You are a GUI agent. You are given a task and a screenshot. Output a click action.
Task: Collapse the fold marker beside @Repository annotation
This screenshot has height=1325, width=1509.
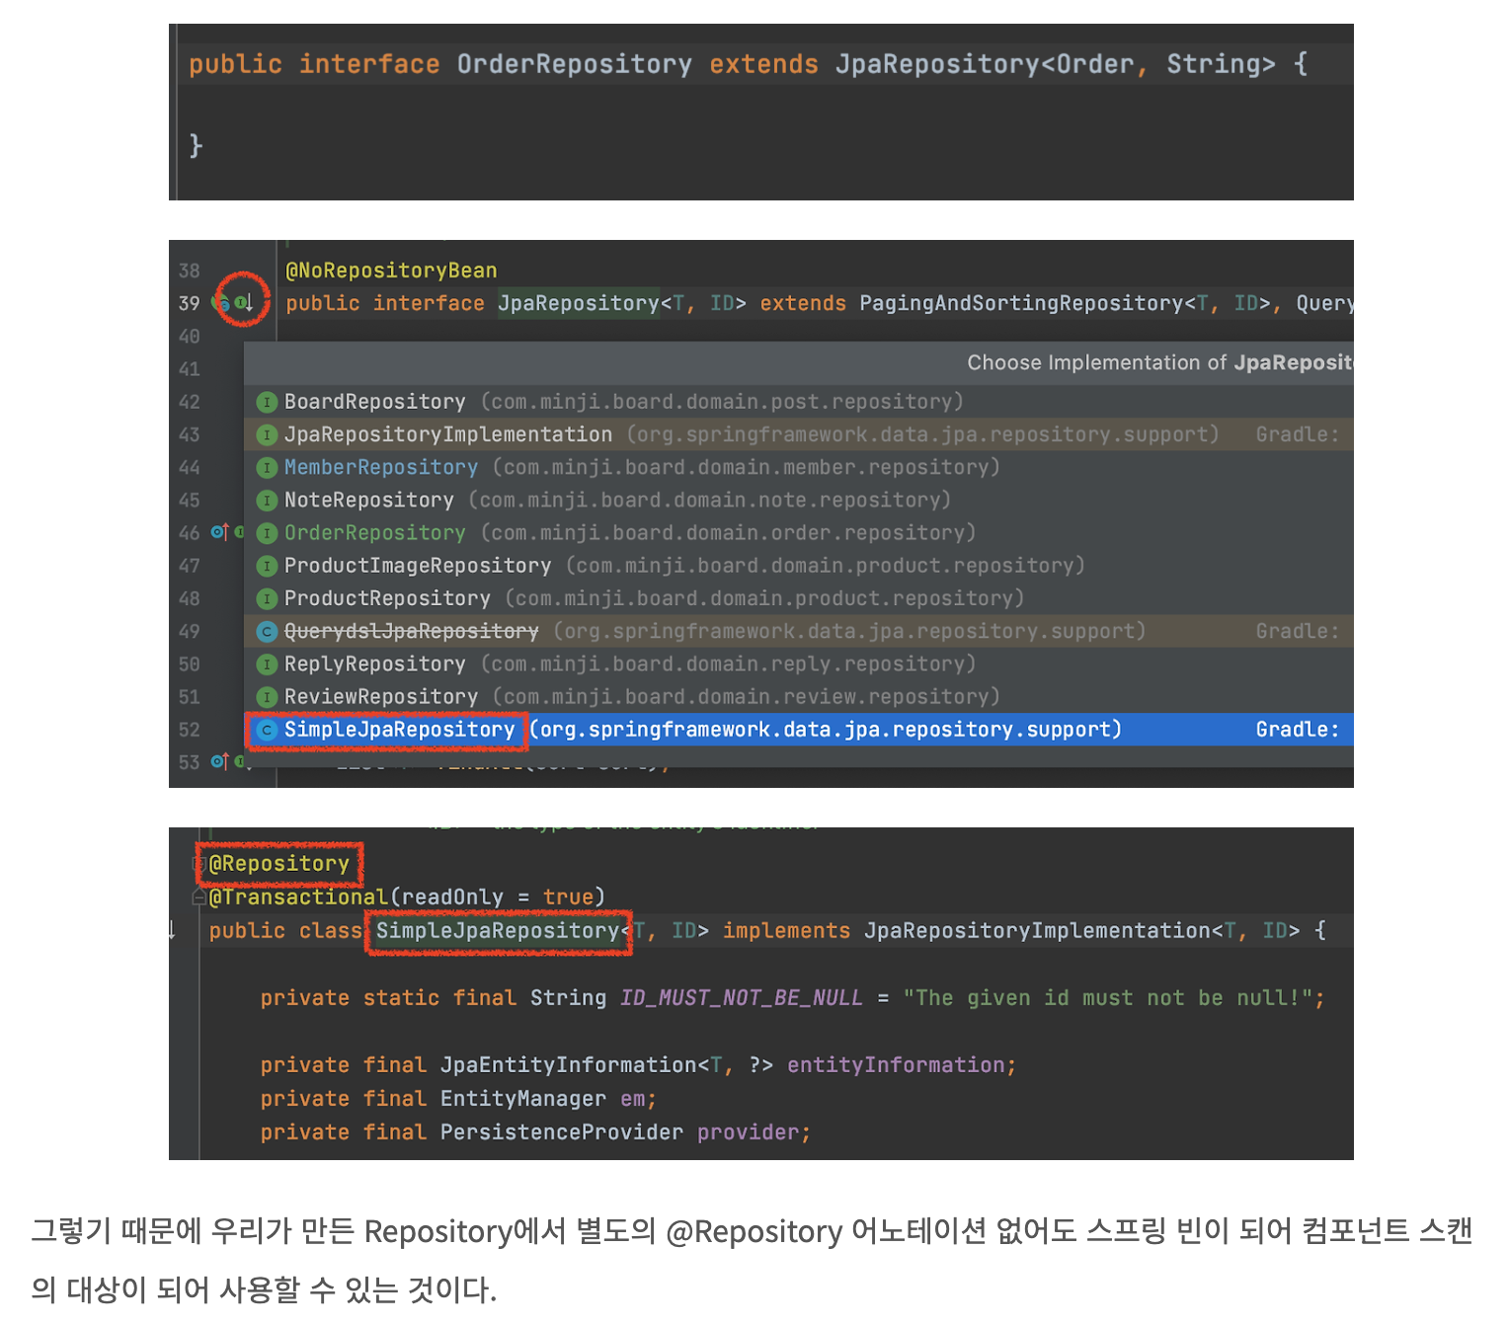pyautogui.click(x=199, y=864)
